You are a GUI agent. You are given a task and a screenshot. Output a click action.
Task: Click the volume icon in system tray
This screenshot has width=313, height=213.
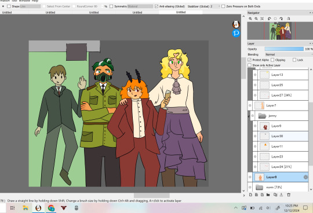coord(268,208)
